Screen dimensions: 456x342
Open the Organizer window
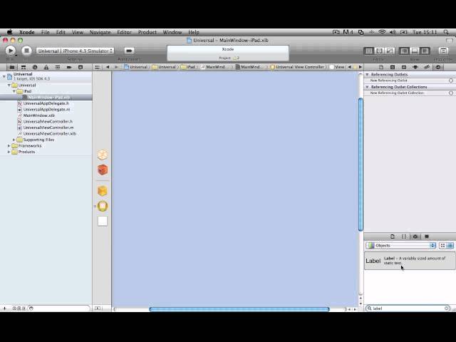click(443, 51)
